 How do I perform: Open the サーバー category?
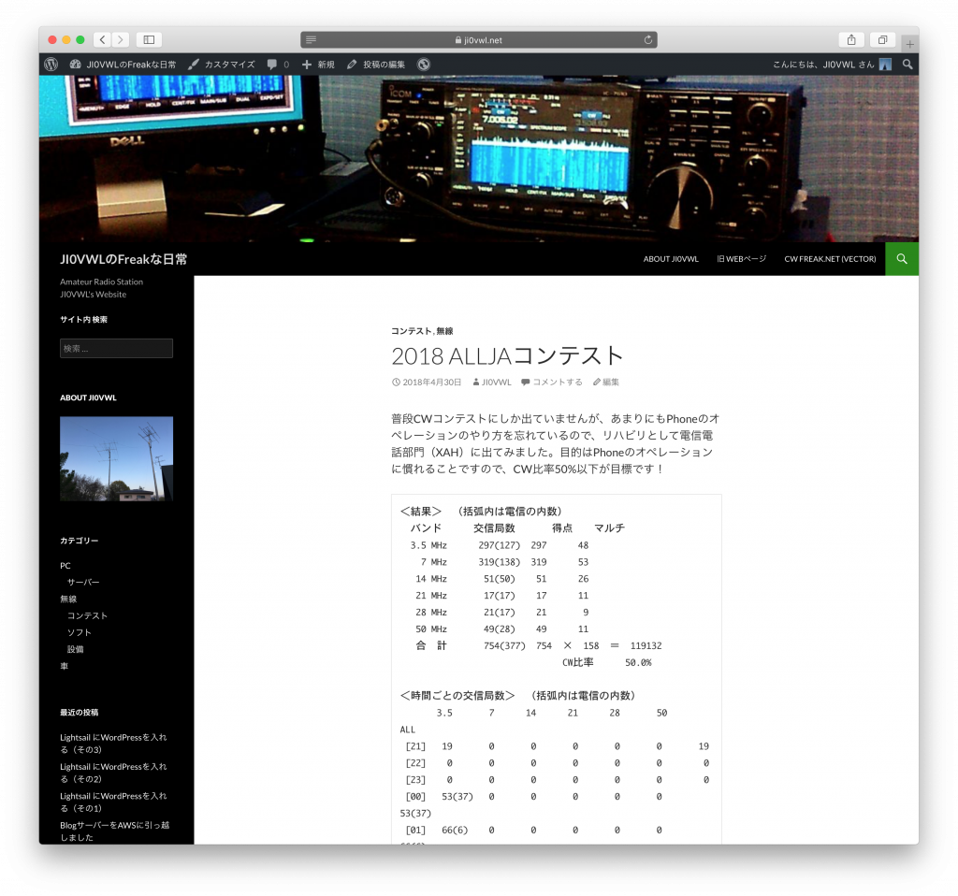point(83,582)
